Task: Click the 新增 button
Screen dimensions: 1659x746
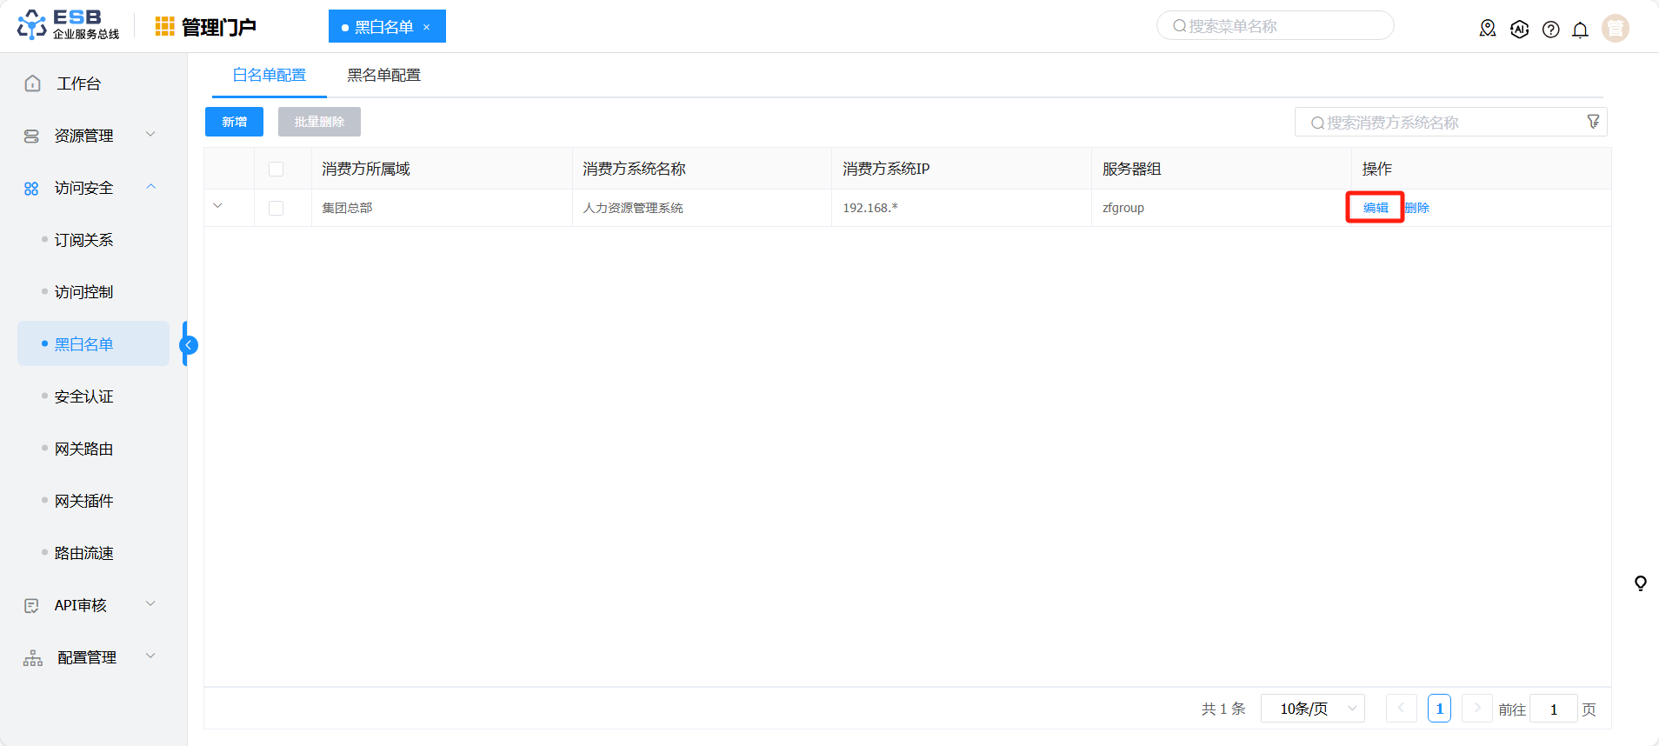Action: pos(234,122)
